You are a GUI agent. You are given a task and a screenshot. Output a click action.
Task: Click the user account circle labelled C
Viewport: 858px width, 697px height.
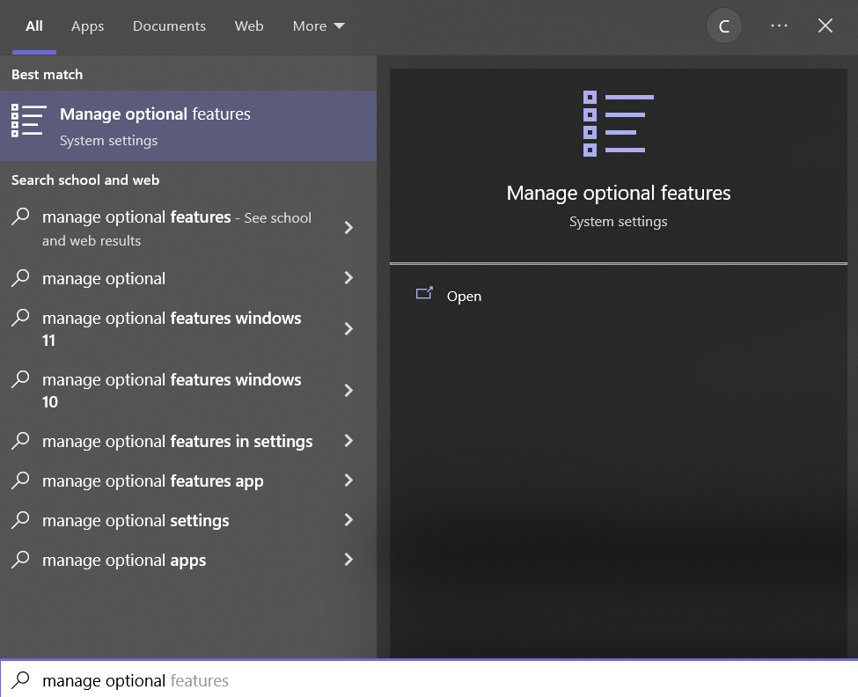(x=724, y=26)
